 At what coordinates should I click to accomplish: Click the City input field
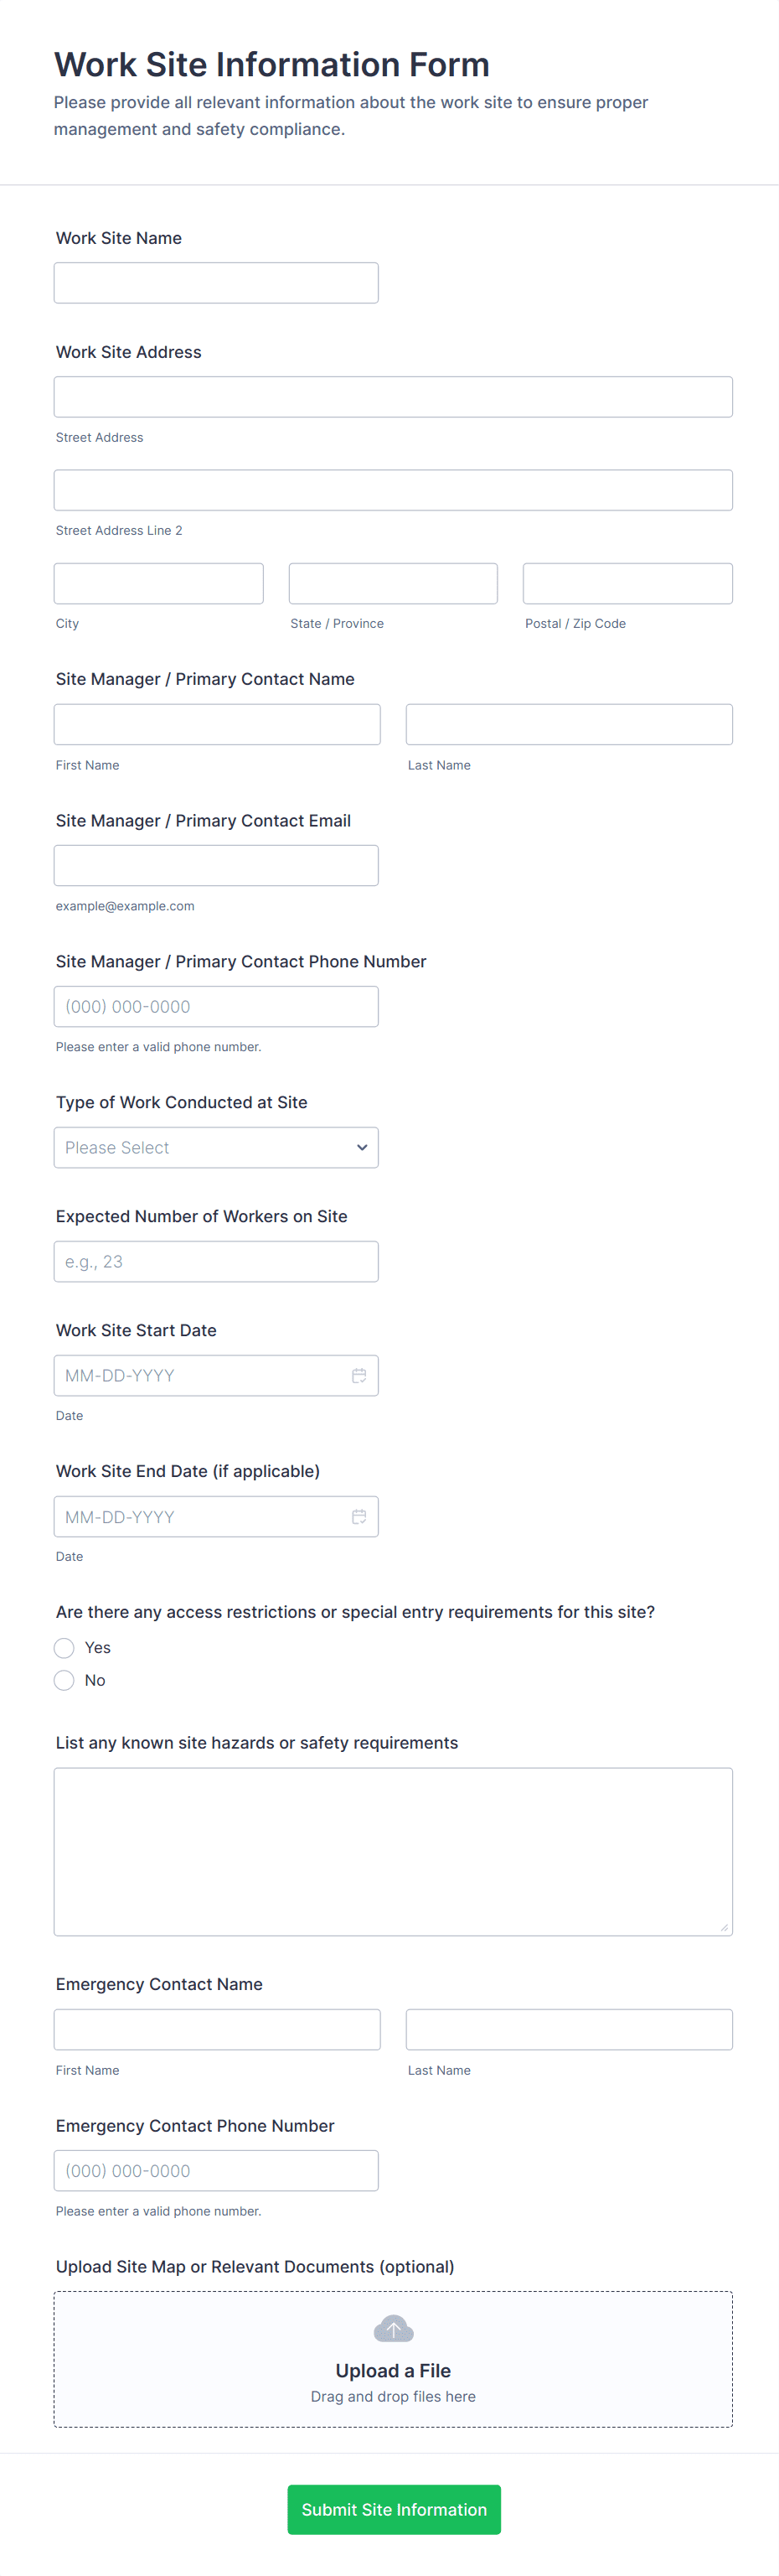[159, 583]
